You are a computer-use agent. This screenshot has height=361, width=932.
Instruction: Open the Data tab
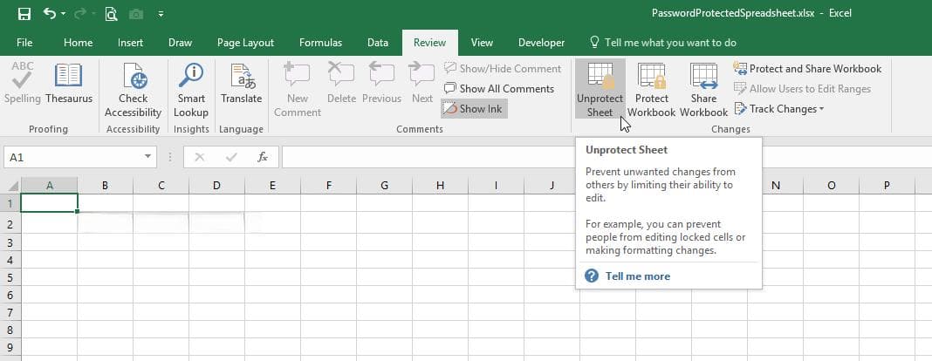point(378,43)
